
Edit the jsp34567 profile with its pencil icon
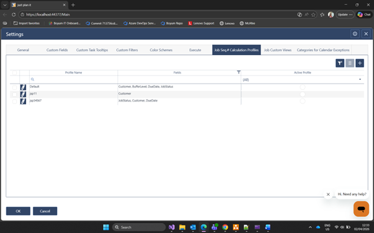tap(23, 101)
